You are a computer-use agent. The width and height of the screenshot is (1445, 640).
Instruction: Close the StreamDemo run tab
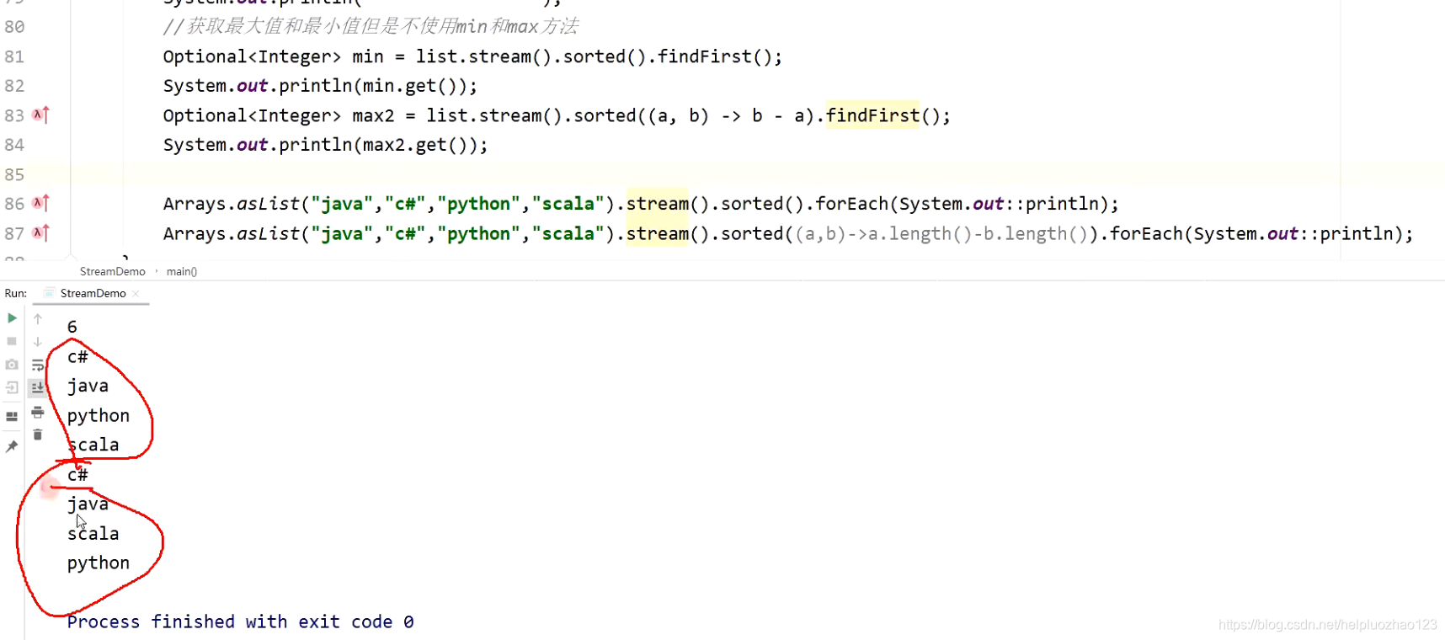(136, 293)
